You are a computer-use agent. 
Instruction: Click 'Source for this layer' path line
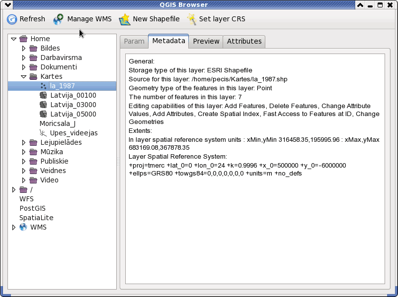[x=208, y=79]
